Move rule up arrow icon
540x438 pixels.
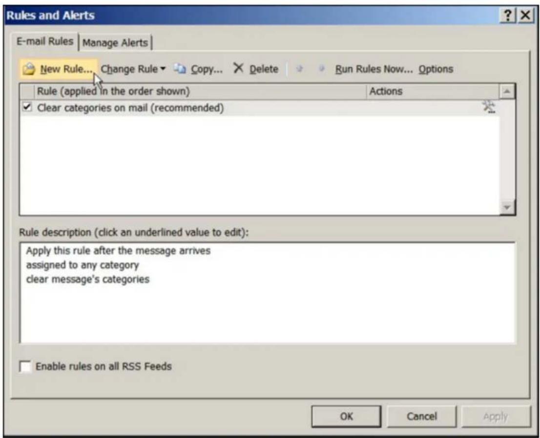coord(299,69)
